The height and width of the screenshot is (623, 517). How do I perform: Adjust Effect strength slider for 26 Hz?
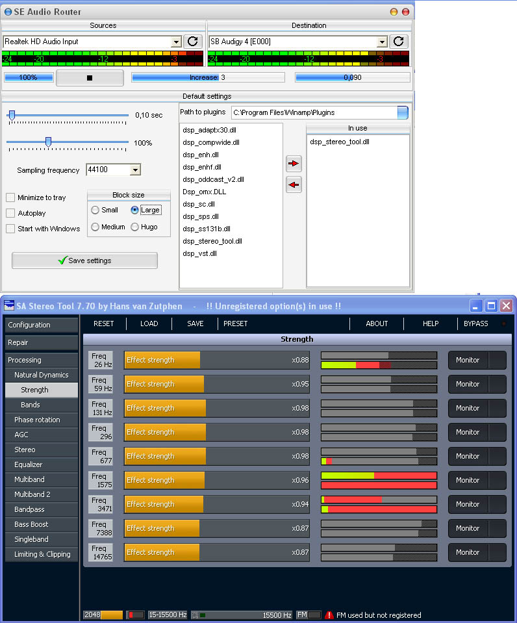point(216,360)
